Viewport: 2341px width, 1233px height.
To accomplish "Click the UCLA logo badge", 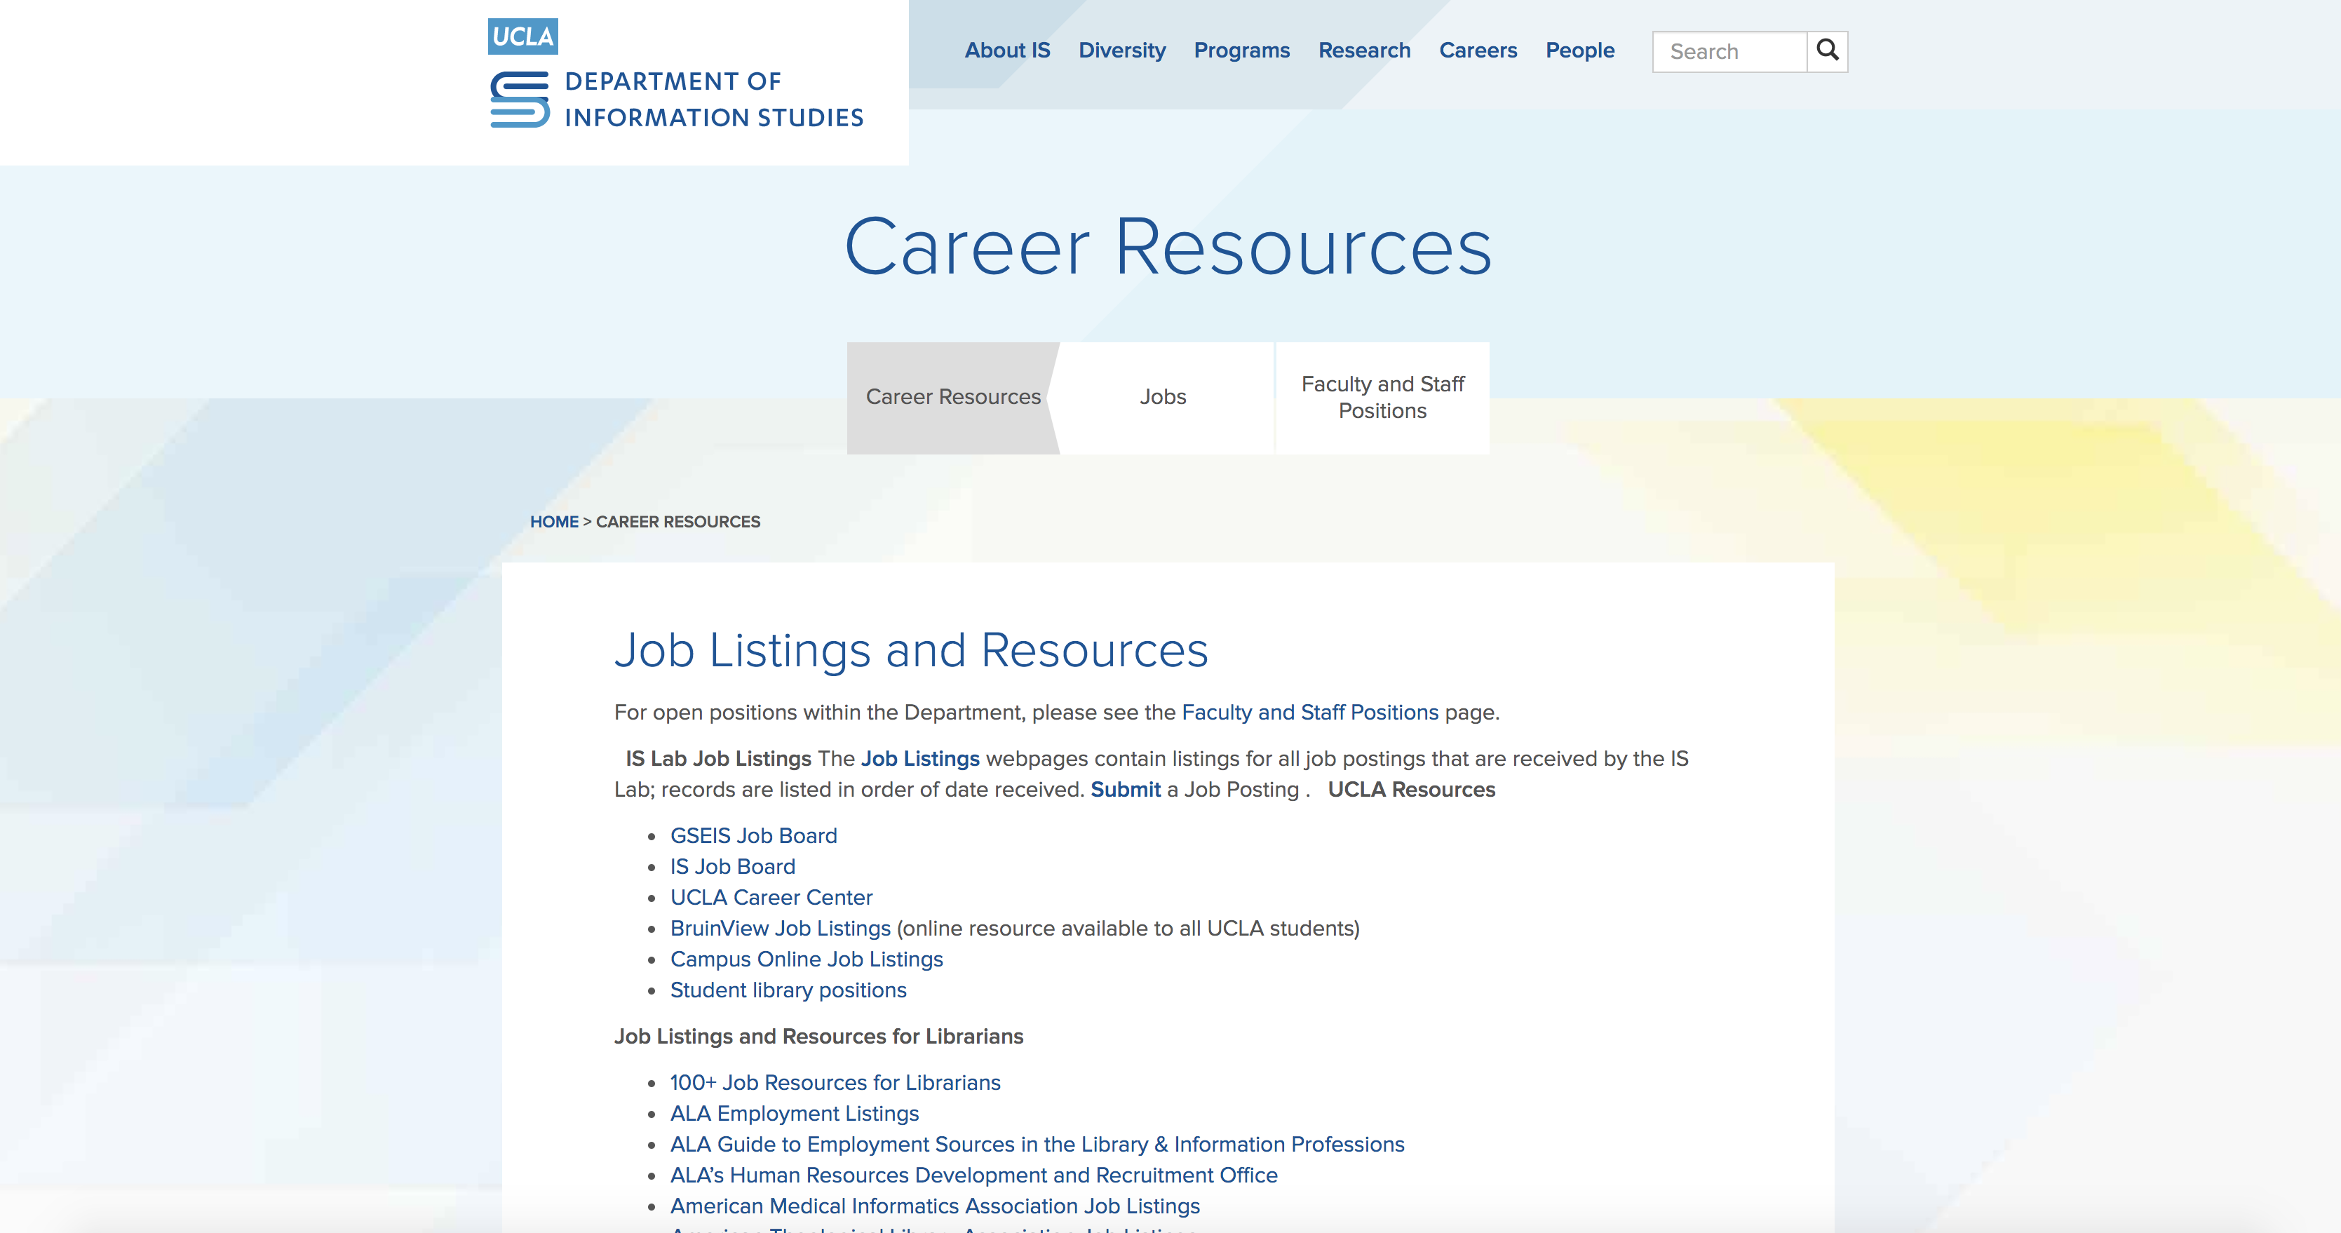I will coord(522,36).
